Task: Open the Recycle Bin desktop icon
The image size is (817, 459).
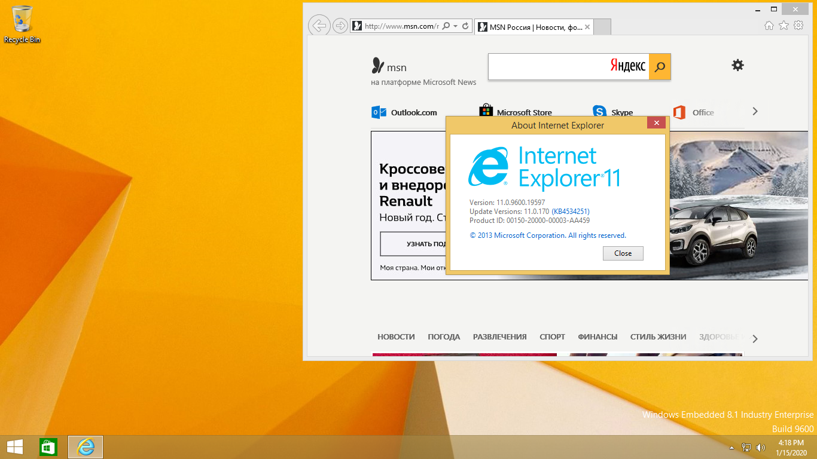Action: 22,25
